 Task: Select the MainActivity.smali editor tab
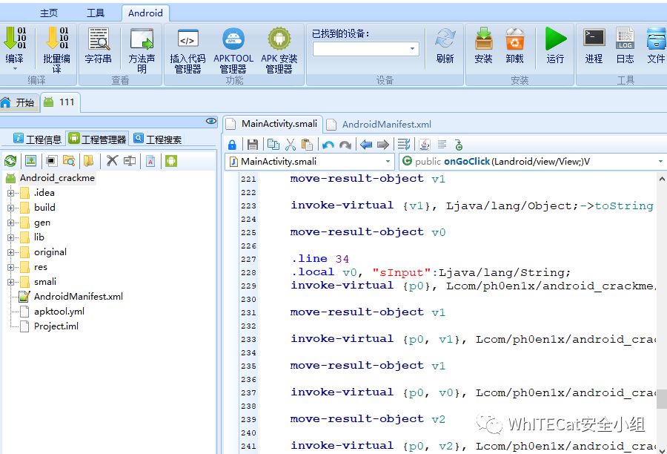click(x=273, y=124)
